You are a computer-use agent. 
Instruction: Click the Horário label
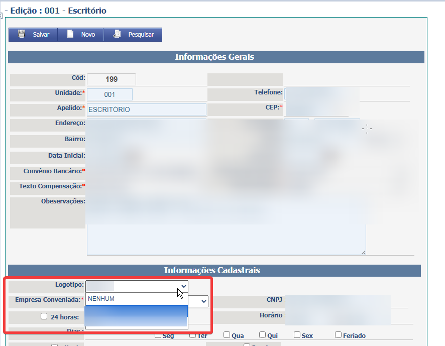click(272, 315)
